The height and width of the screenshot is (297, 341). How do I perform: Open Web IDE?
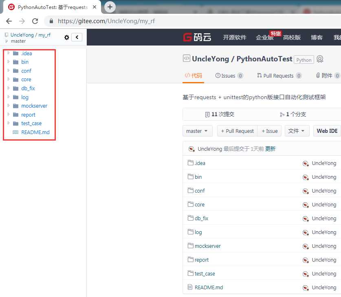(x=327, y=131)
